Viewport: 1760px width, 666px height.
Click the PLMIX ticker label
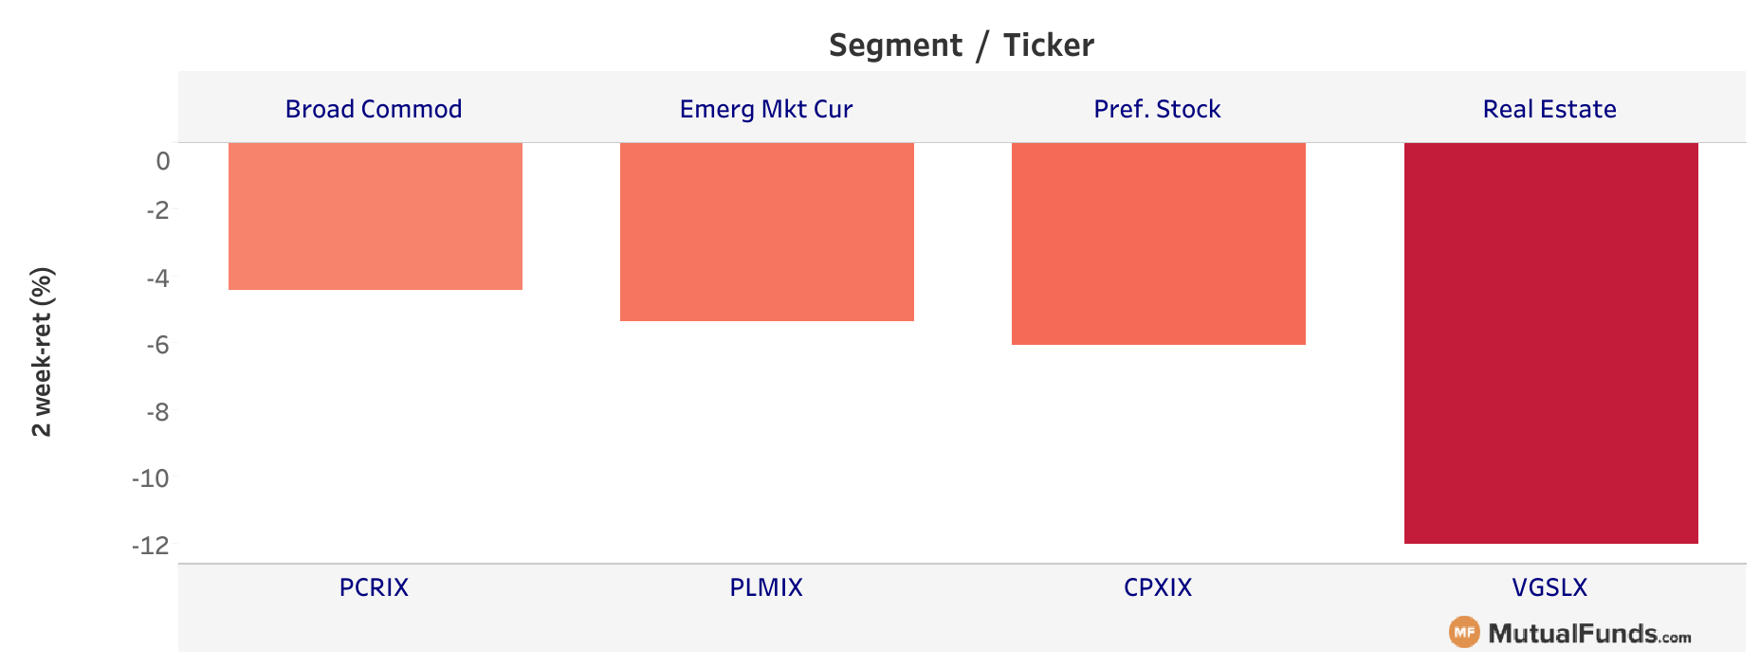[x=766, y=587]
